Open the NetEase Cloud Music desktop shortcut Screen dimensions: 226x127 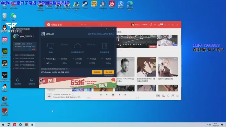pos(112,5)
